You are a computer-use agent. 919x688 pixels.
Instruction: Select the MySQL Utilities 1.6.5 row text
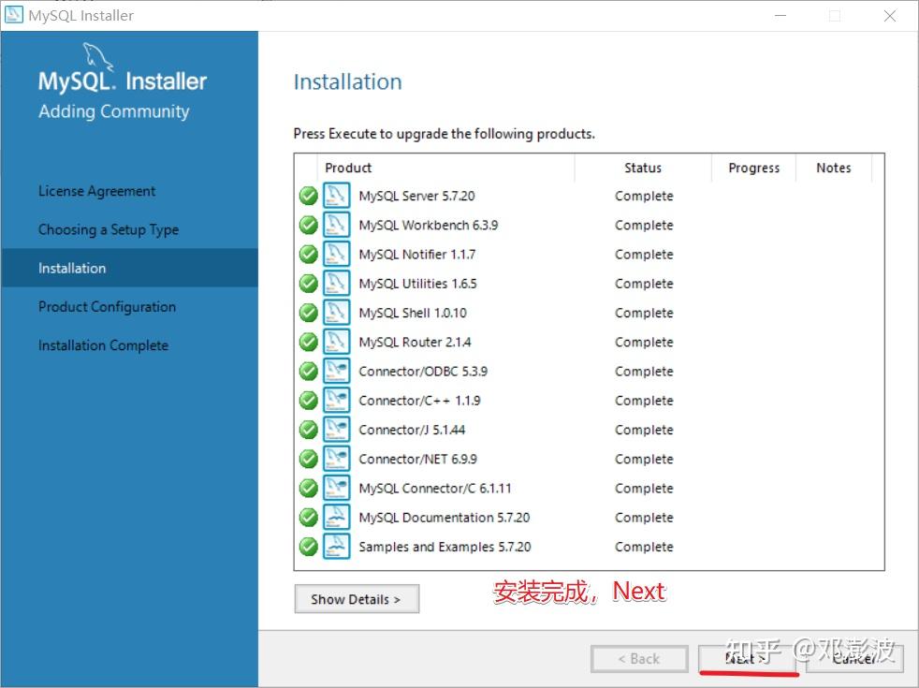point(418,284)
